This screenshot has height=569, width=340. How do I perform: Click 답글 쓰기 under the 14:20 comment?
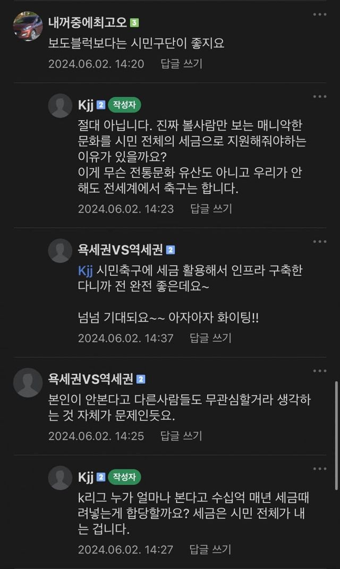181,64
